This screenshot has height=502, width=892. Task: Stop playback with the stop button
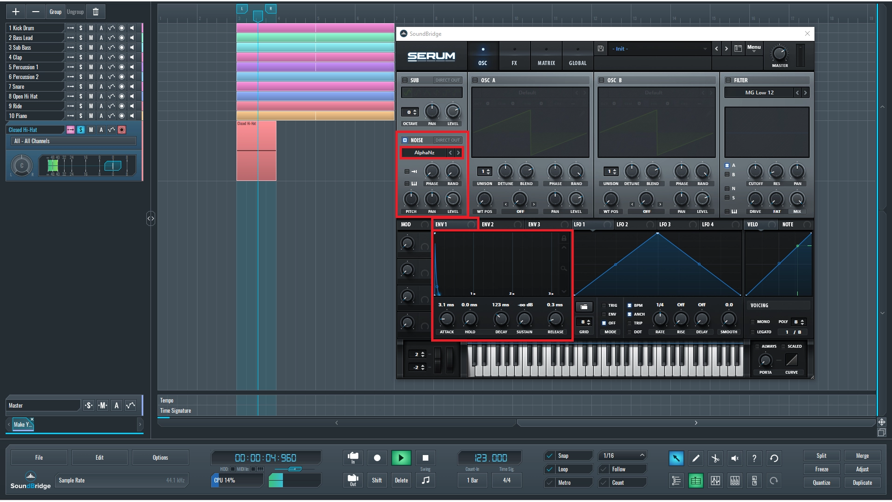click(426, 458)
